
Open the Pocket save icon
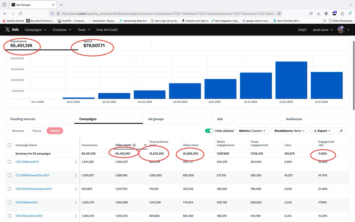click(311, 13)
